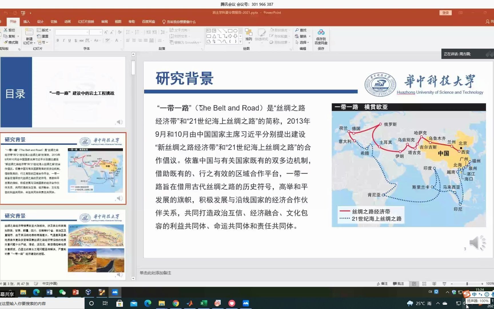Decrease font size with the small A icon
The image size is (494, 309).
[112, 32]
